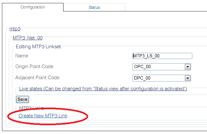The image size is (207, 134).
Task: Open the MTP3_Net_00 network link
Action: click(x=28, y=38)
